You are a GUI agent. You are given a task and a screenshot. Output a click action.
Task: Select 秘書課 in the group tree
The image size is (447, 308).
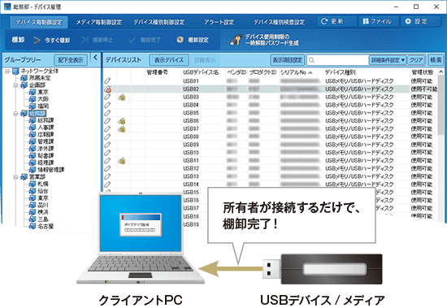(46, 155)
